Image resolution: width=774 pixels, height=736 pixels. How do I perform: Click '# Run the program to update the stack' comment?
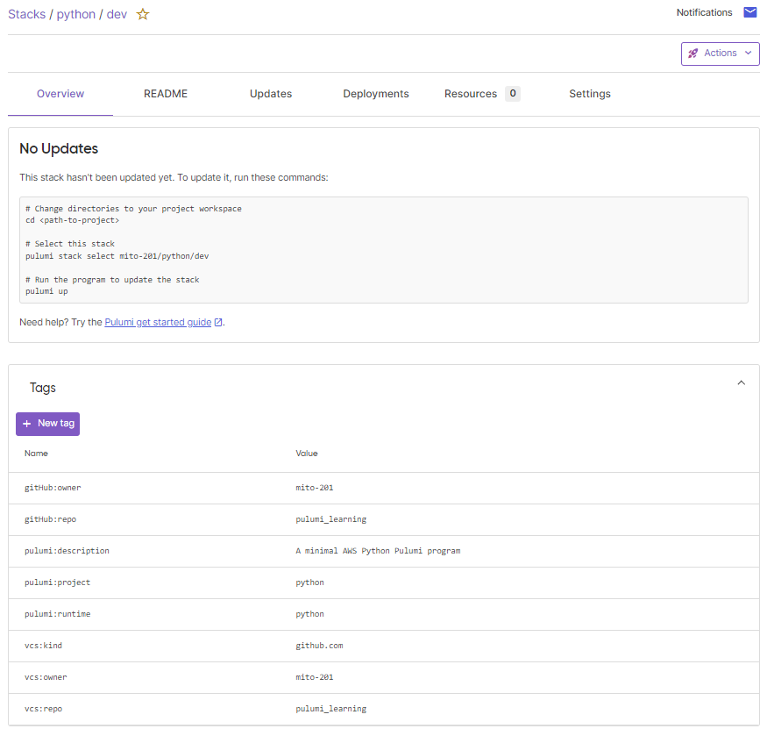pos(112,280)
